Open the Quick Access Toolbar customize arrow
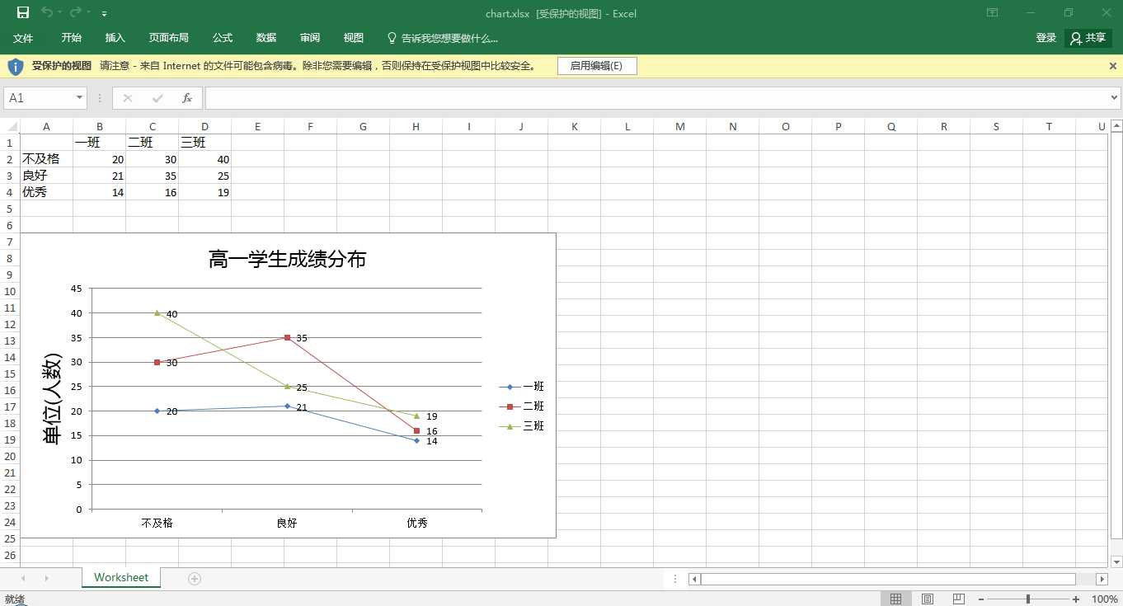The height and width of the screenshot is (606, 1123). tap(104, 14)
